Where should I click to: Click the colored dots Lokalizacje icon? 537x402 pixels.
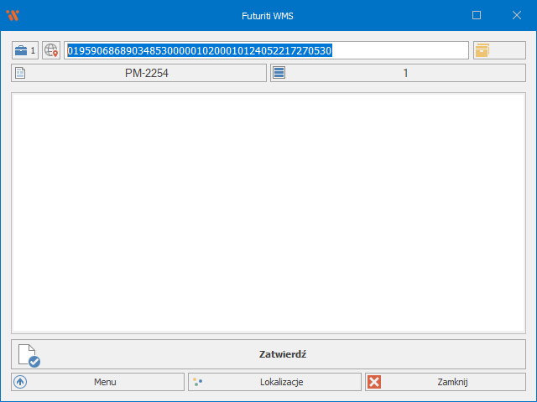point(197,382)
